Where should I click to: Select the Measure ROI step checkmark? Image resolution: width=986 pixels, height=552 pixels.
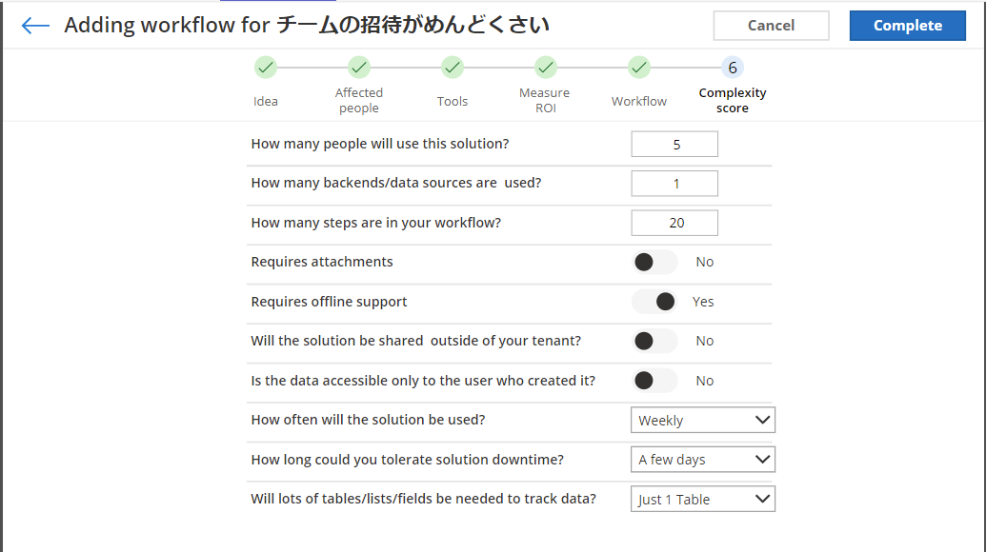point(545,68)
